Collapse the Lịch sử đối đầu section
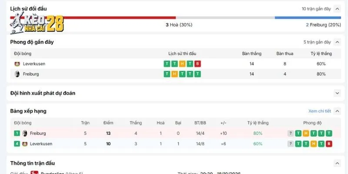The image size is (348, 174). pos(337,9)
